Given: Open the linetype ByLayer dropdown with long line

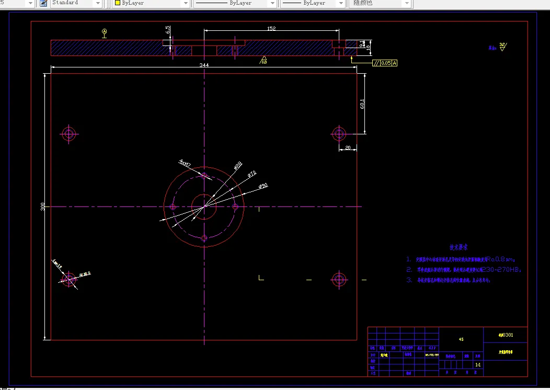Looking at the screenshot, I should (x=272, y=3).
